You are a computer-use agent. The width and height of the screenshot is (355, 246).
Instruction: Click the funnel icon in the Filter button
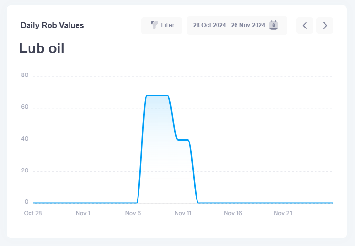tap(154, 25)
